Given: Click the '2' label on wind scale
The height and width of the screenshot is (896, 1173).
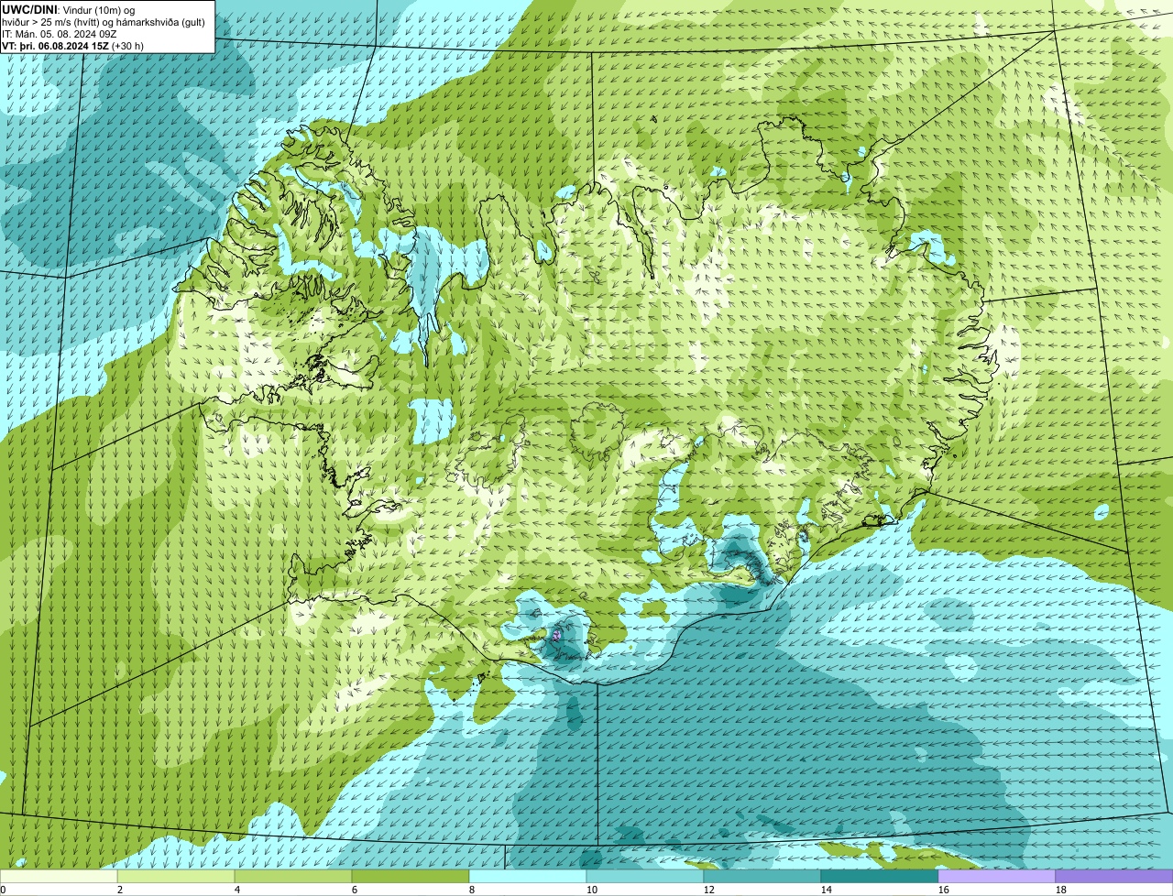Looking at the screenshot, I should pyautogui.click(x=120, y=890).
